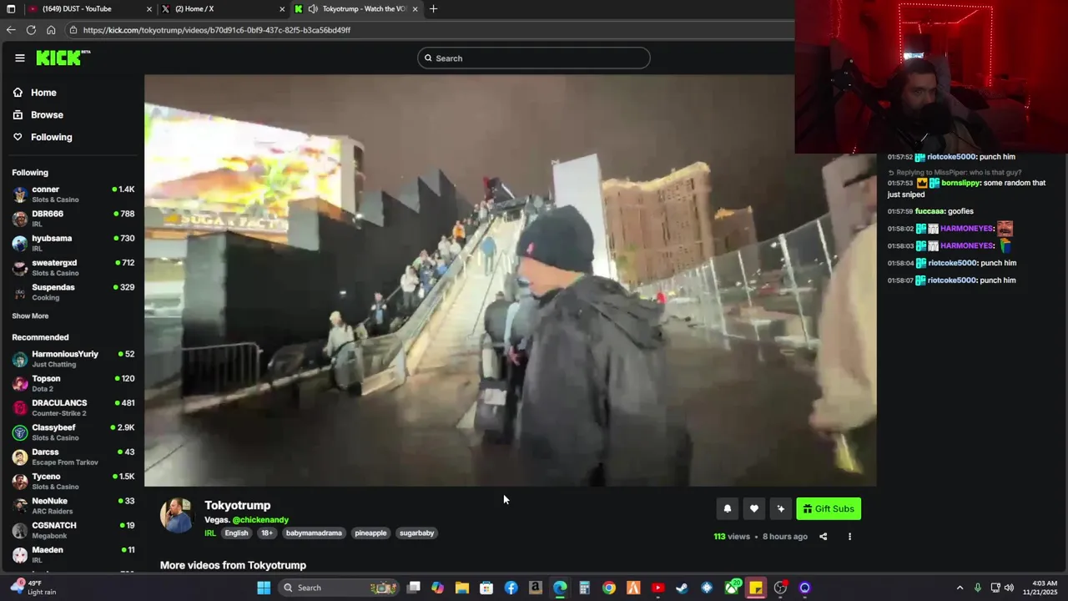This screenshot has height=601, width=1068.
Task: Open the weather widget showing Light rain
Action: pos(33,588)
